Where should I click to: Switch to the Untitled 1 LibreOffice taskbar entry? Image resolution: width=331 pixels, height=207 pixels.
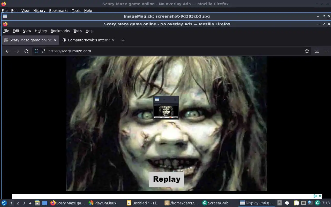tap(144, 203)
